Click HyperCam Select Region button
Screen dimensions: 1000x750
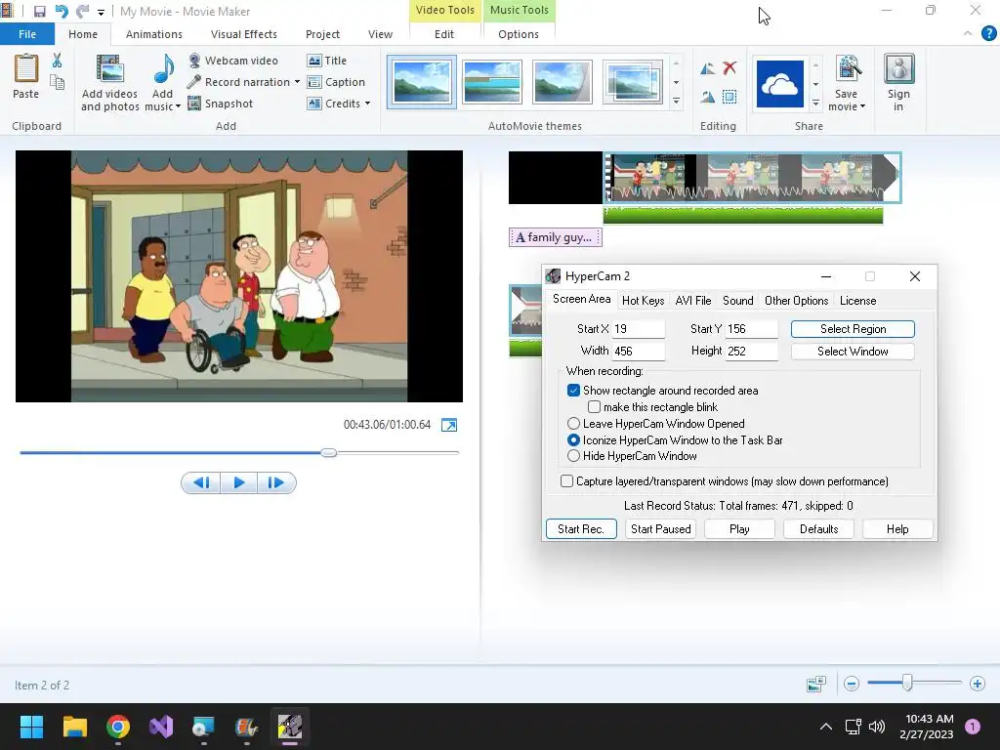[853, 329]
